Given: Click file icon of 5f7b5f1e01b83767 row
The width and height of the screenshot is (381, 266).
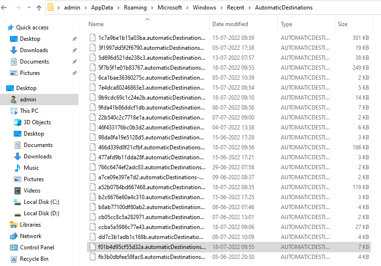Looking at the screenshot, I should pos(93,68).
